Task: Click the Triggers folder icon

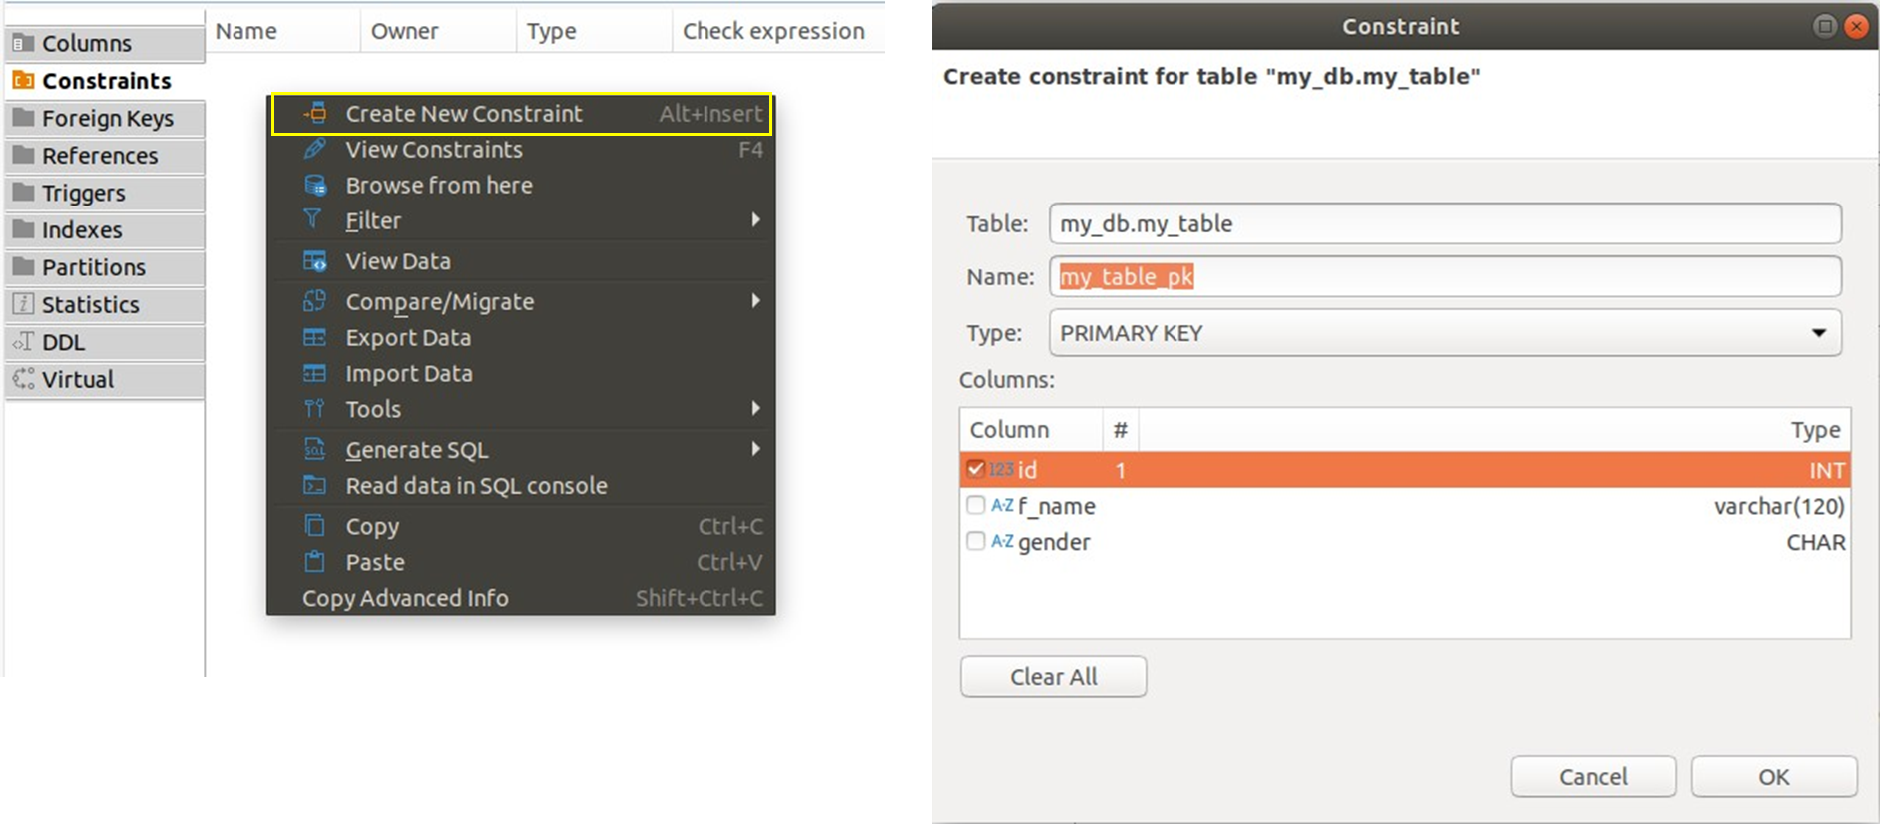Action: point(23,193)
